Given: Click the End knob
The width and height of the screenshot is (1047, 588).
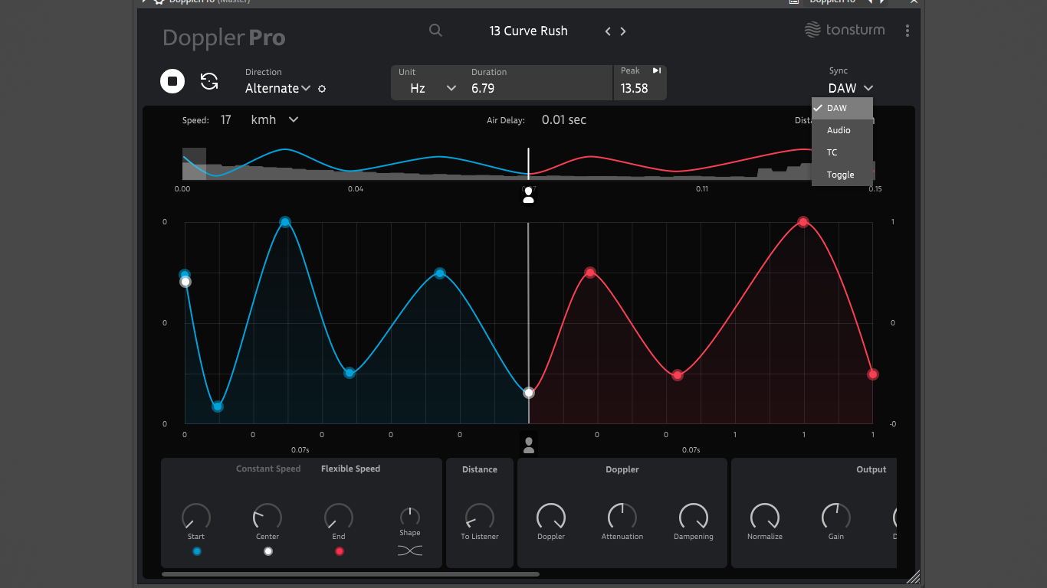Looking at the screenshot, I should [339, 517].
